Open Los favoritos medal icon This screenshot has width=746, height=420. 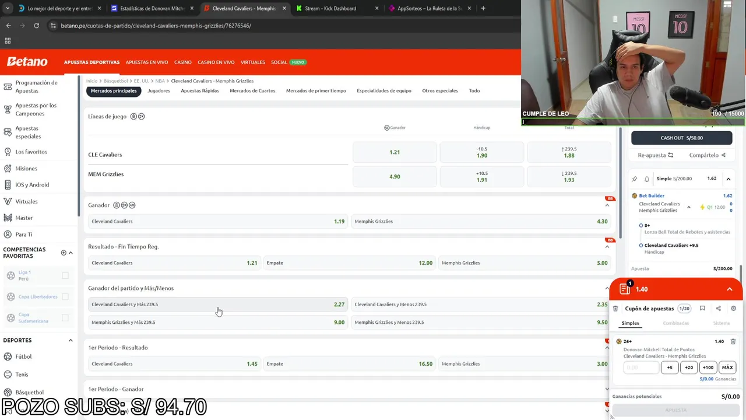click(8, 152)
